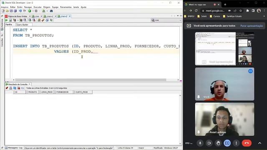This screenshot has width=267, height=150.
Task: Open the connection dropdown labeled Live
Action: pyautogui.click(x=166, y=20)
